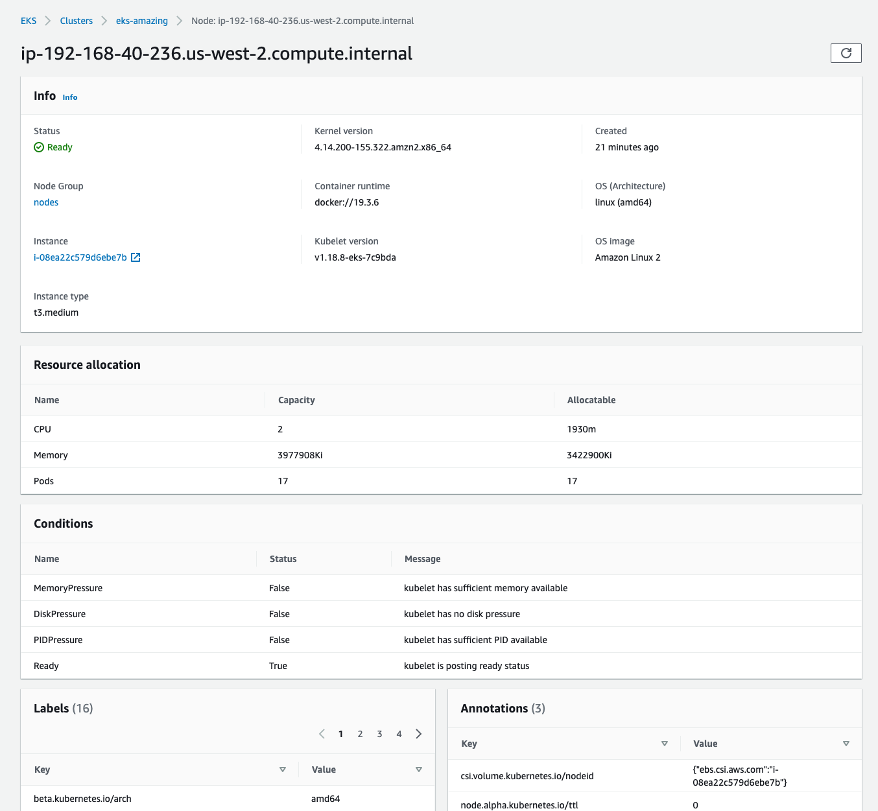This screenshot has height=811, width=878.
Task: Click the Allocatable column header
Action: pos(591,400)
